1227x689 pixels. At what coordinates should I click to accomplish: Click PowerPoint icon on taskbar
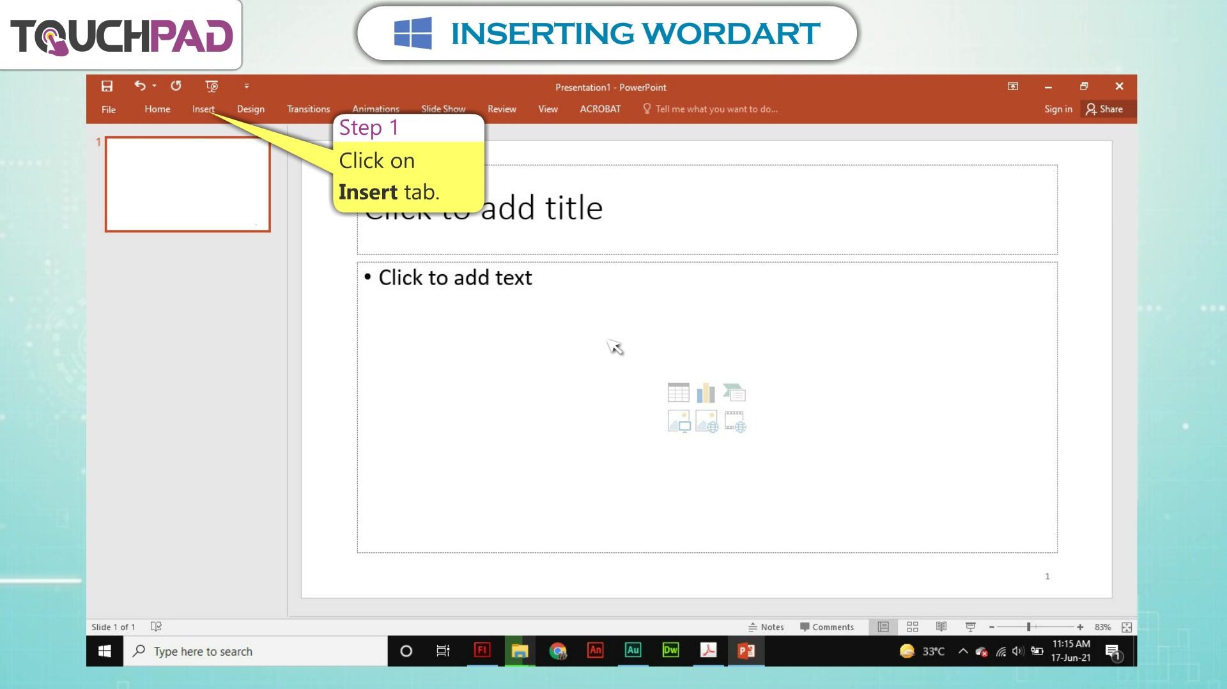[746, 651]
